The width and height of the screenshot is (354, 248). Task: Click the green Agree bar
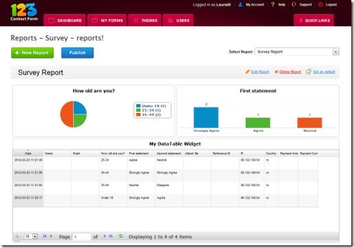258,123
